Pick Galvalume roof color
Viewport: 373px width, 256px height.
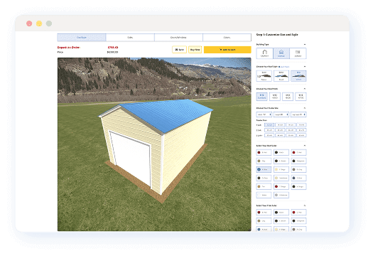(x=281, y=195)
